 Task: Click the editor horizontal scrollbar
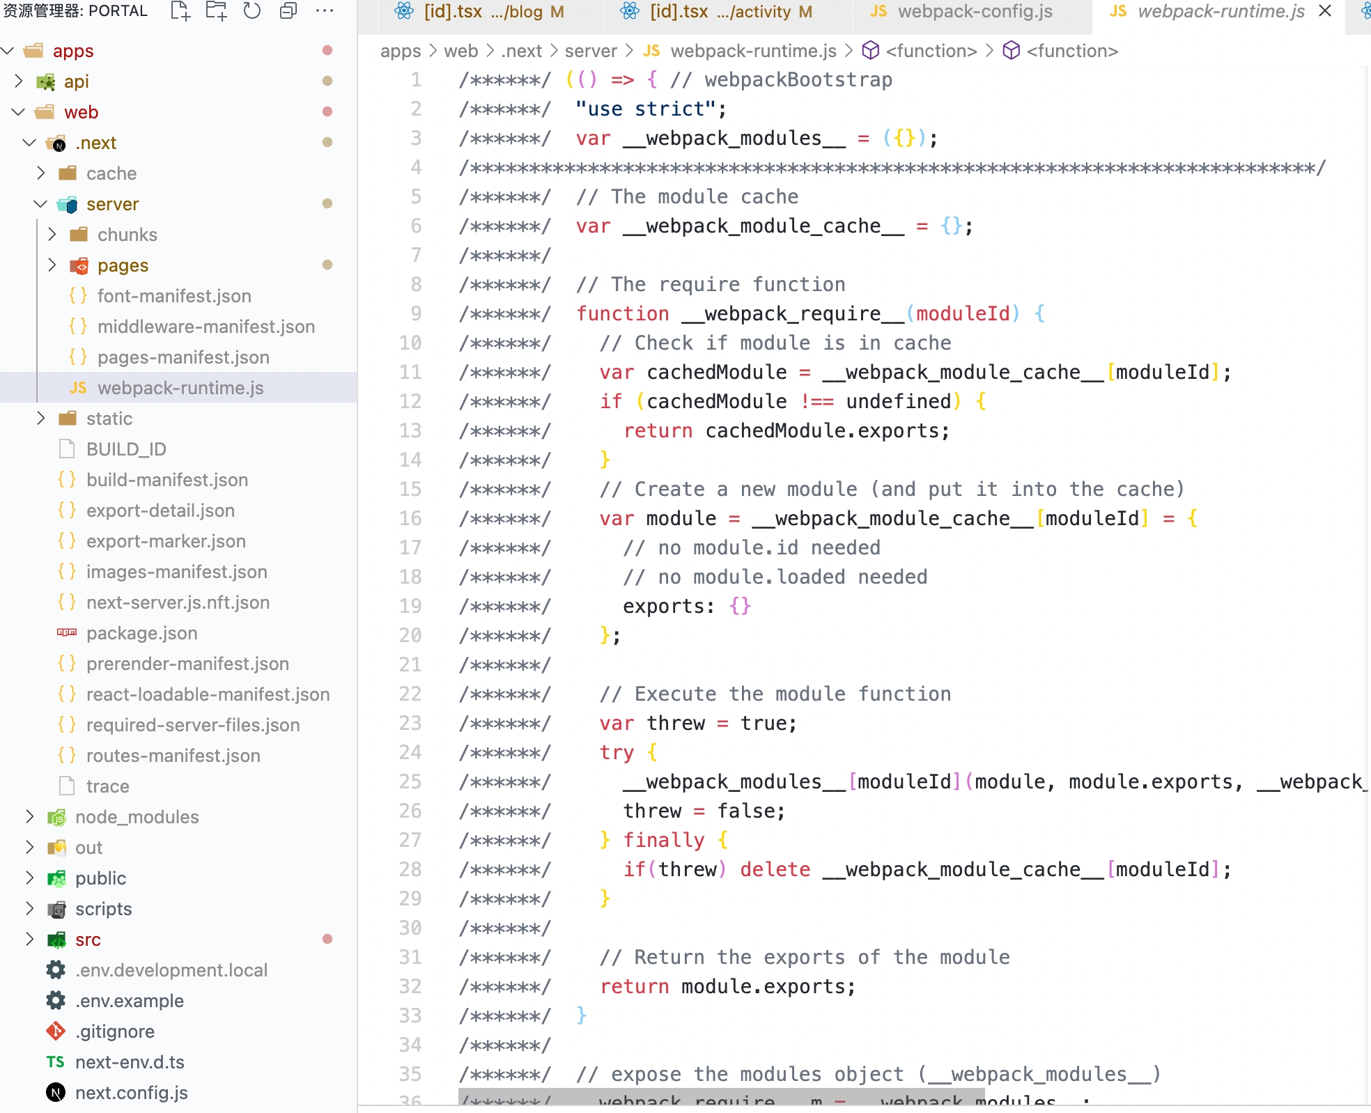pyautogui.click(x=722, y=1097)
